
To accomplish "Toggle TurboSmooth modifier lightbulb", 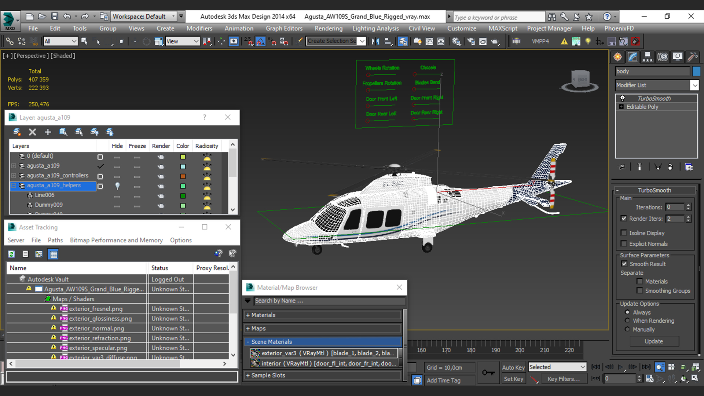I will [x=622, y=98].
